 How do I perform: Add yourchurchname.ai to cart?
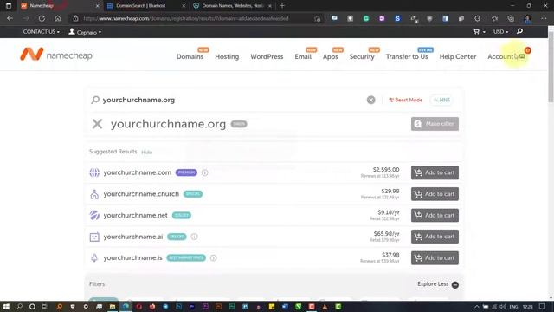435,237
